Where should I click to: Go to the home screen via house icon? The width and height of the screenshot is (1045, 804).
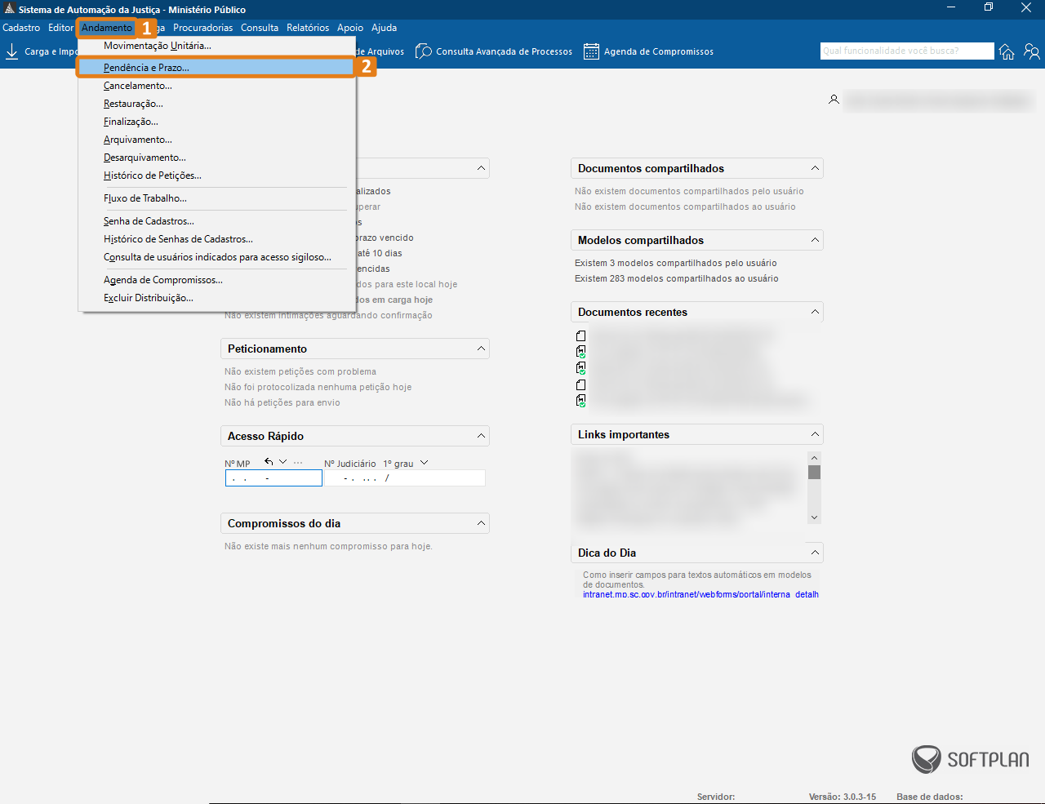coord(1007,51)
